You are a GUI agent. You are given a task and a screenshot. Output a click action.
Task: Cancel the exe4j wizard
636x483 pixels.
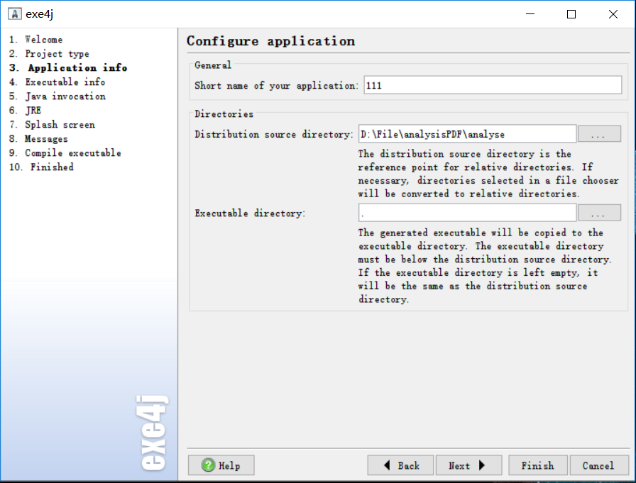pyautogui.click(x=599, y=465)
